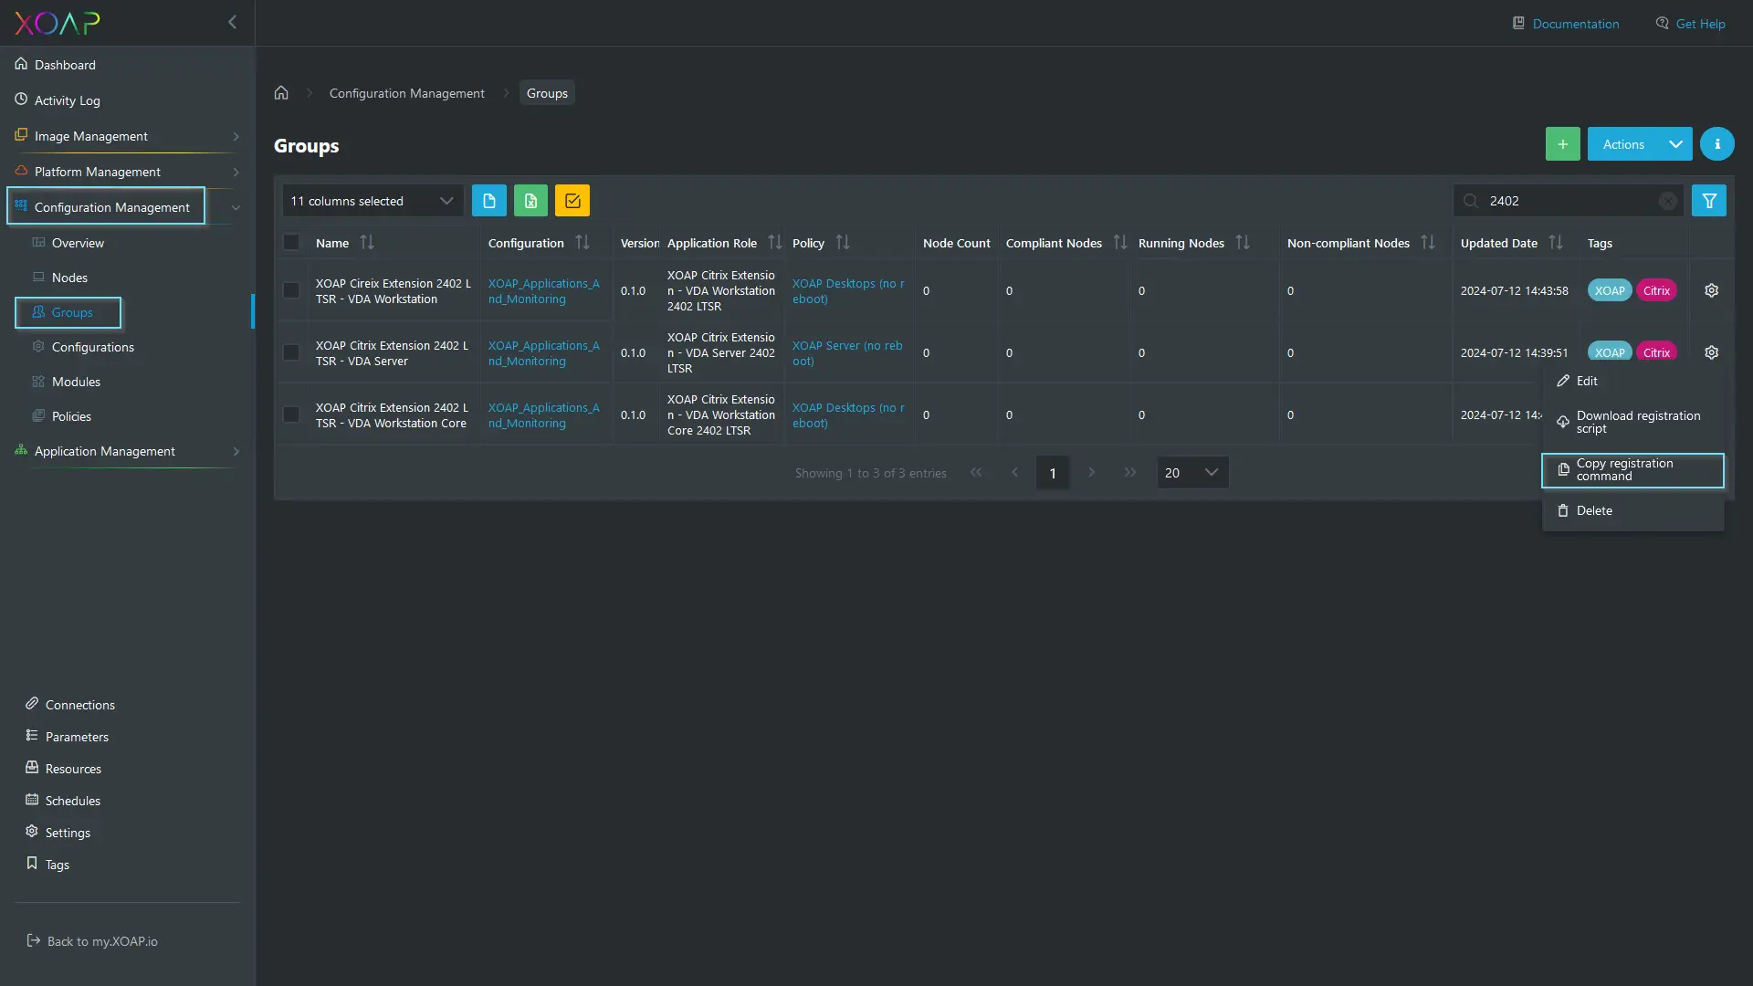Click the XOAP tag in first row

pyautogui.click(x=1609, y=290)
